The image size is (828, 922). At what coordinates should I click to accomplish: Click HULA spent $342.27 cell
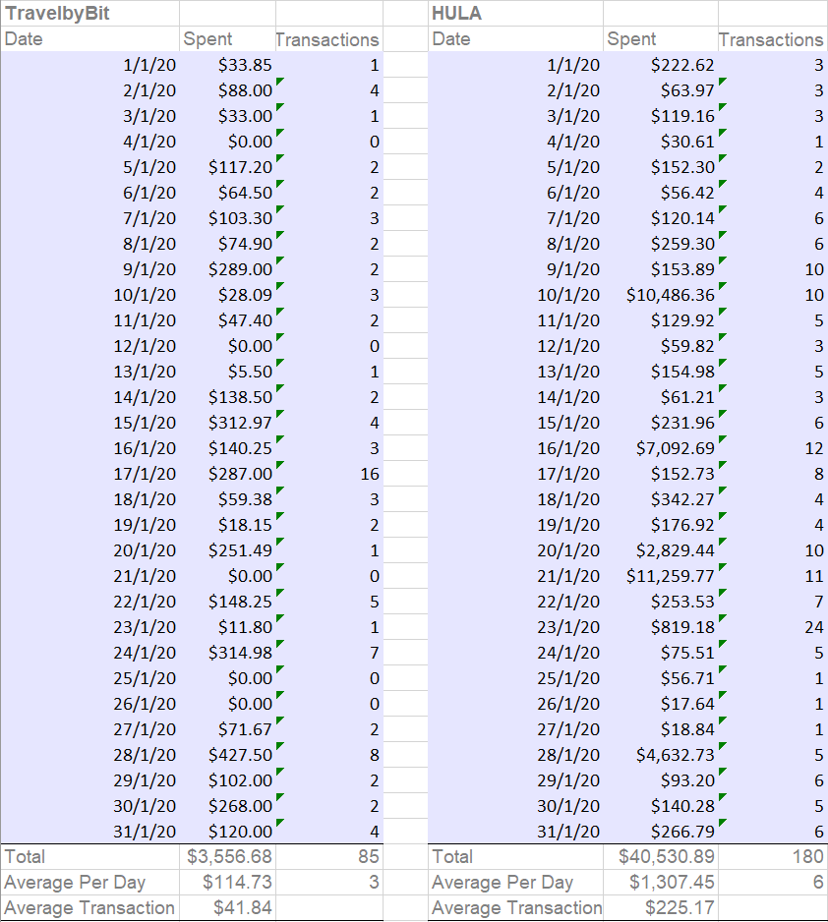(661, 499)
